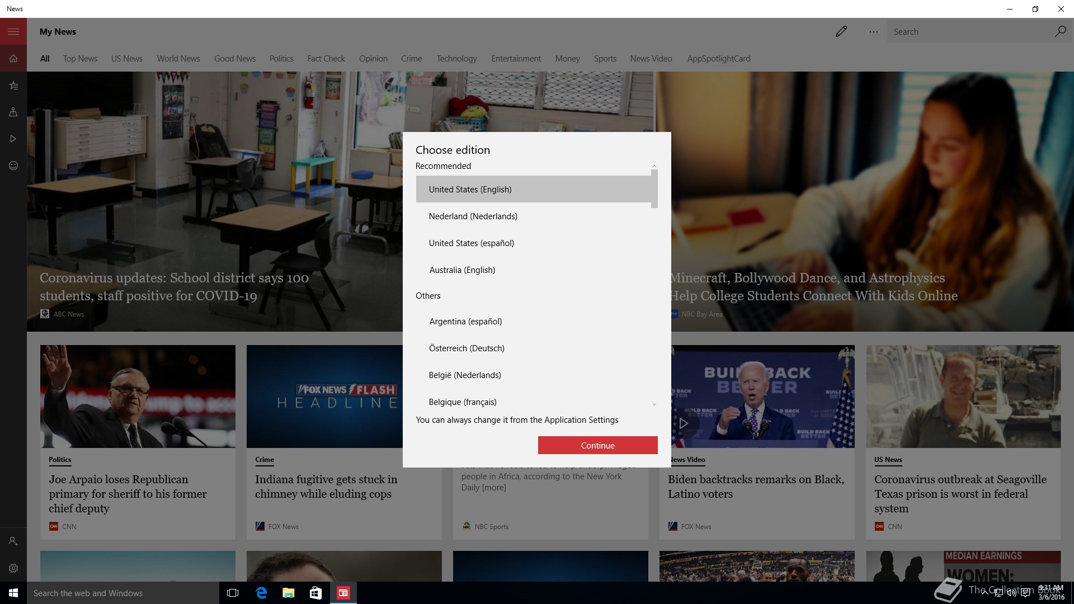Screen dimensions: 1074x604
Task: Switch to World News tab
Action: tap(178, 59)
